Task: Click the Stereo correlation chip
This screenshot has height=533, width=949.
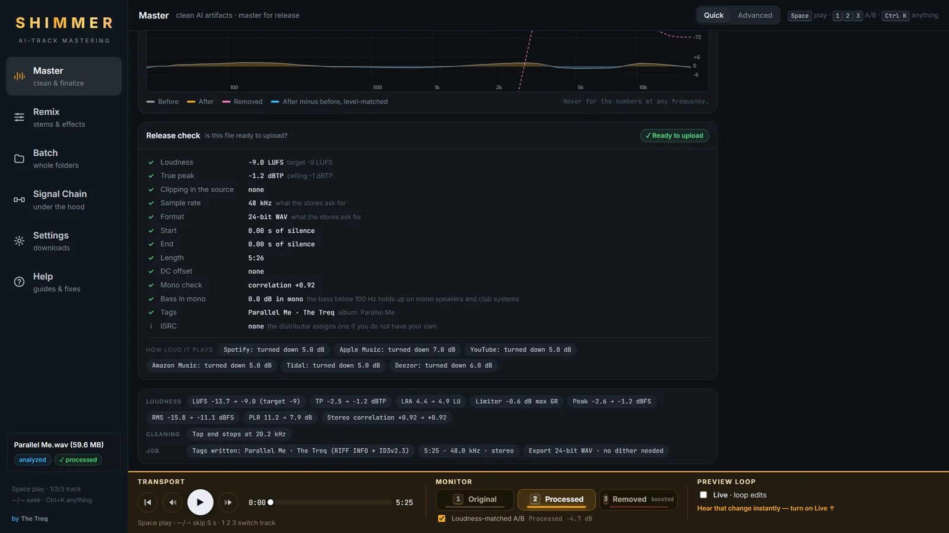Action: pyautogui.click(x=387, y=418)
